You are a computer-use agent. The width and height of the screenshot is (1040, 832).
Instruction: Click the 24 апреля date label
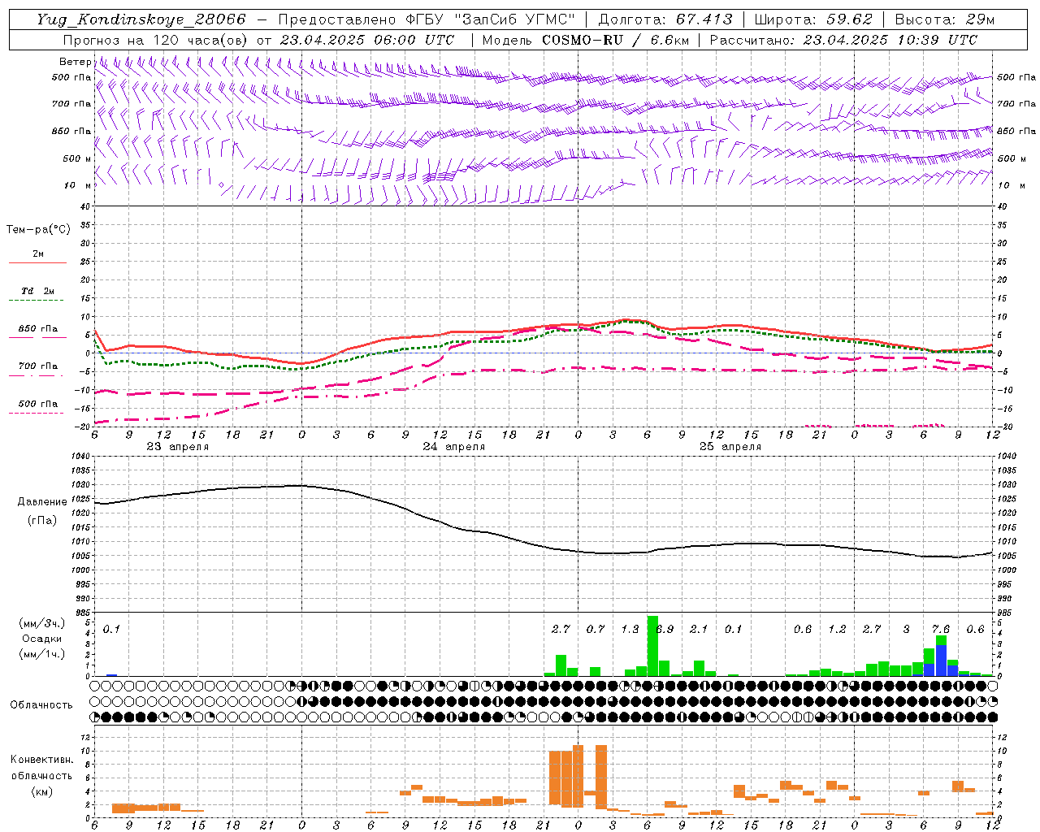pos(453,447)
